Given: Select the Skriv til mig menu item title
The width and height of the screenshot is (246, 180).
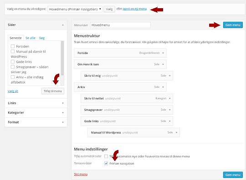Looking at the screenshot, I should point(92,76).
